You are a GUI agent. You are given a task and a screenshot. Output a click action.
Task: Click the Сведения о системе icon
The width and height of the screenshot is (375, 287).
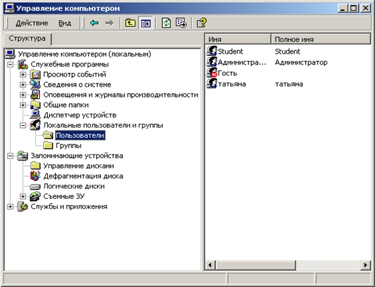click(35, 85)
